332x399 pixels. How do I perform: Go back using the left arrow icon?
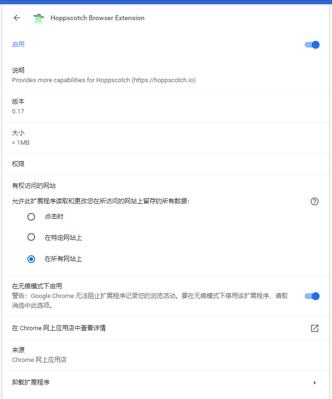17,18
